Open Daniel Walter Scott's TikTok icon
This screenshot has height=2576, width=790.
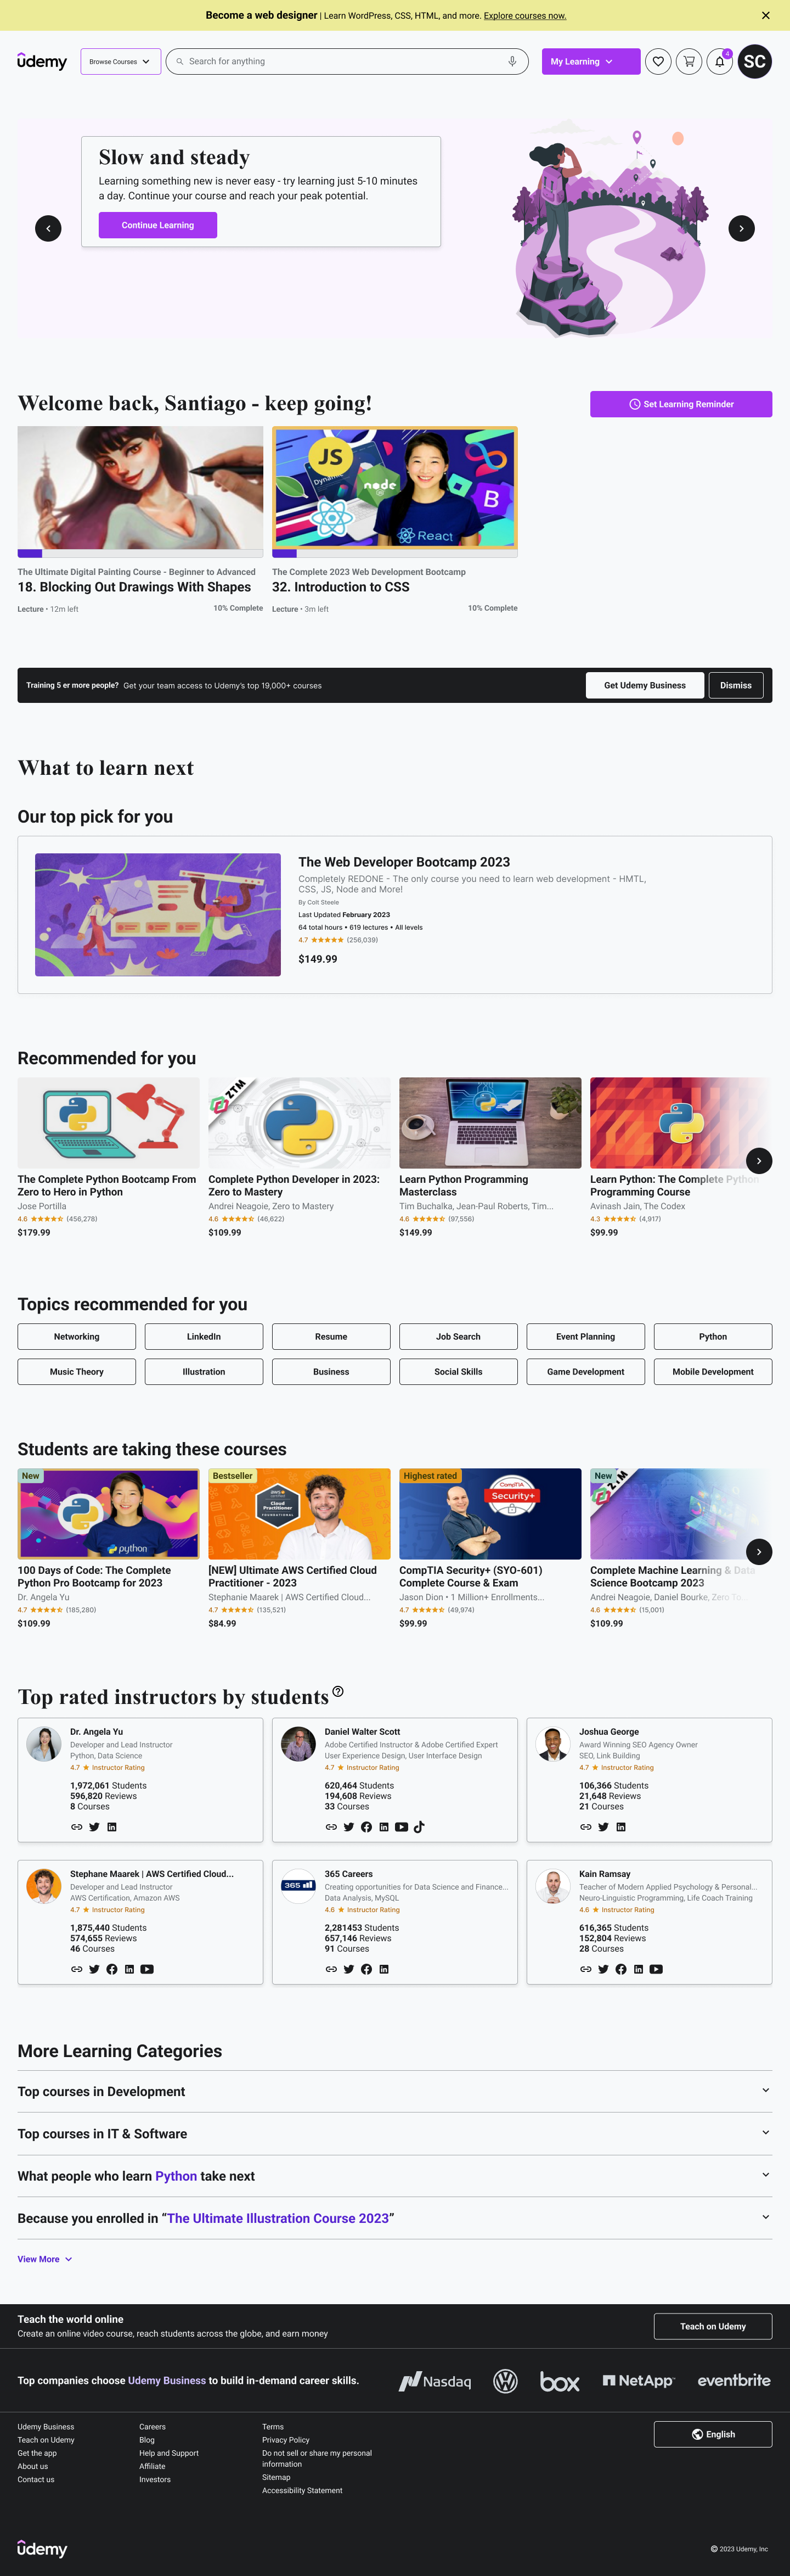(420, 1827)
